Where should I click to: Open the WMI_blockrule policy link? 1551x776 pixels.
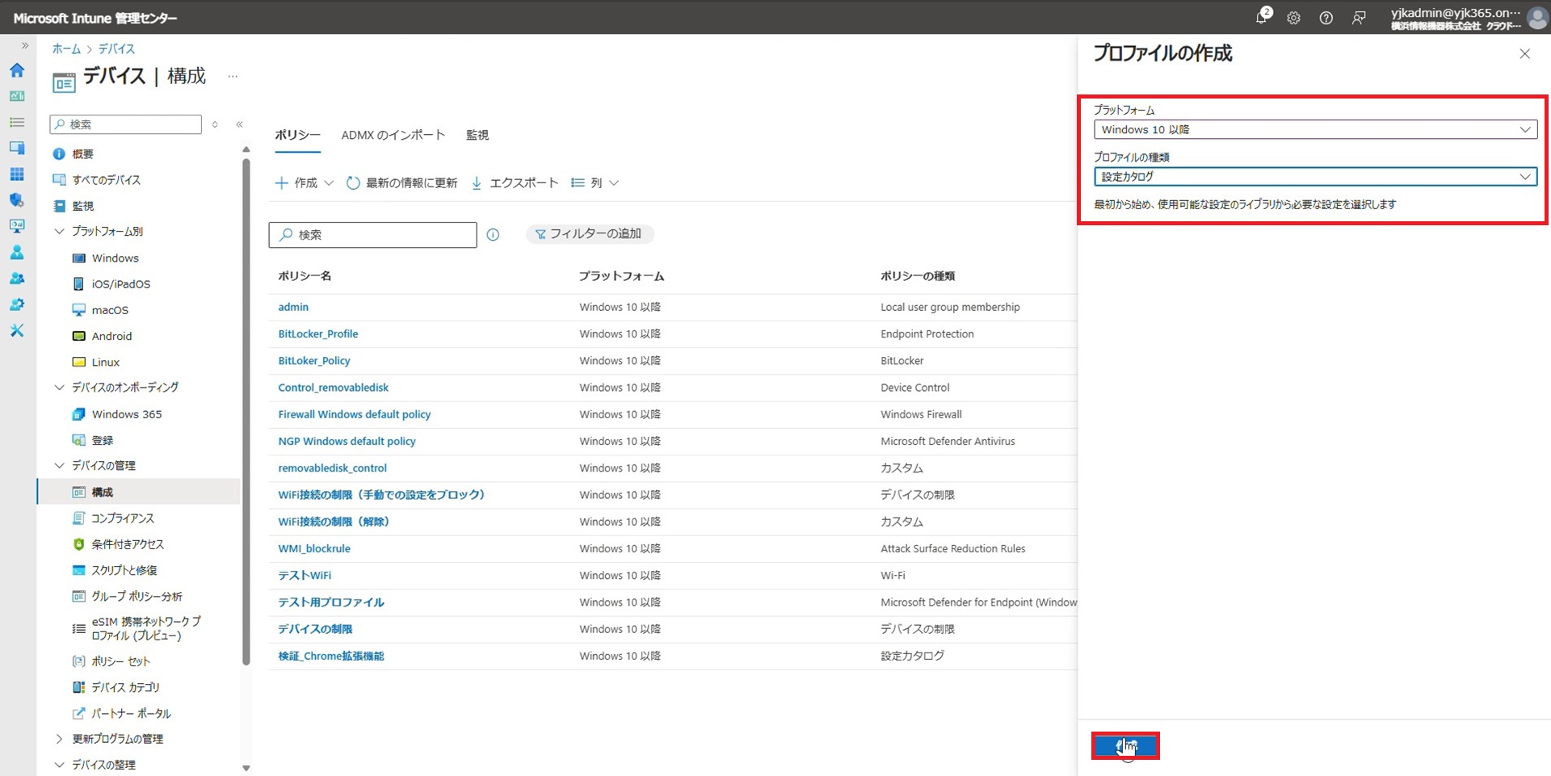coord(314,549)
